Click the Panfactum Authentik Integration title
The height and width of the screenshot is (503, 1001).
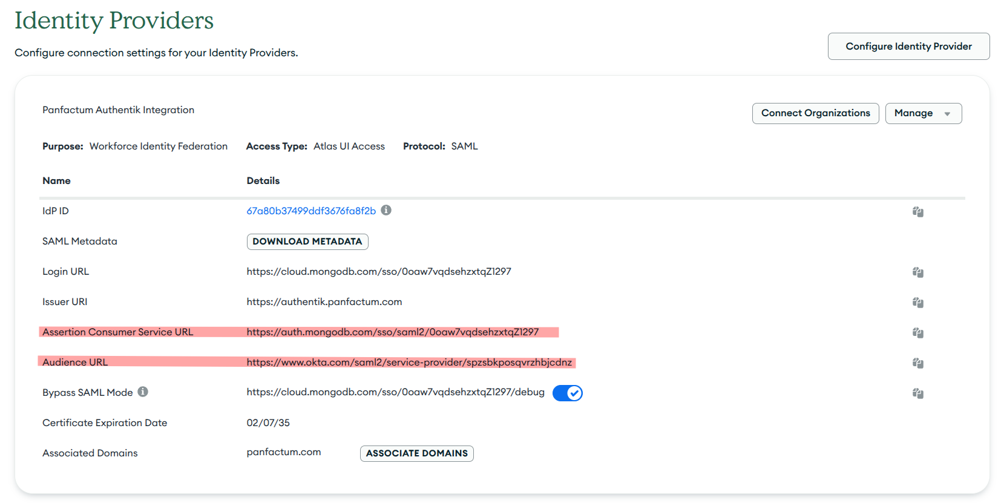pos(118,110)
